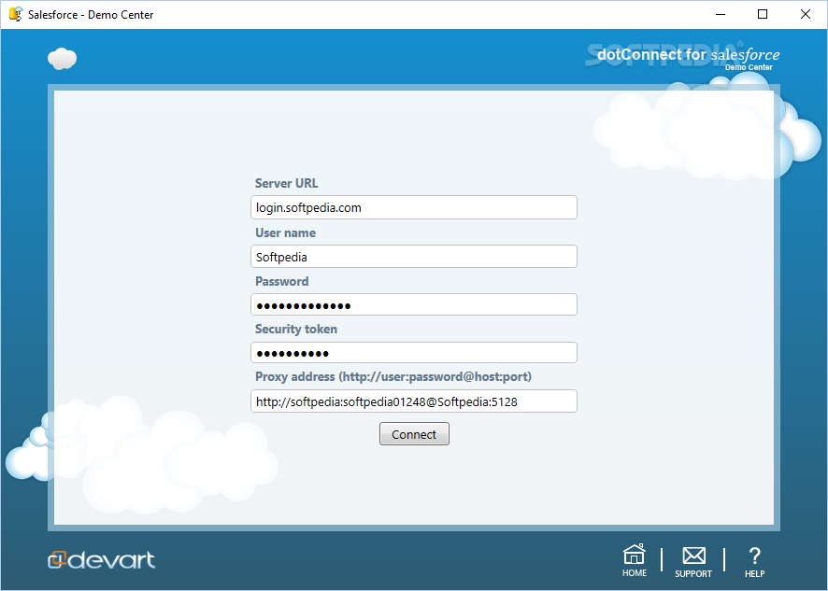Viewport: 828px width, 591px height.
Task: Focus the Proxy address input field
Action: coord(414,401)
